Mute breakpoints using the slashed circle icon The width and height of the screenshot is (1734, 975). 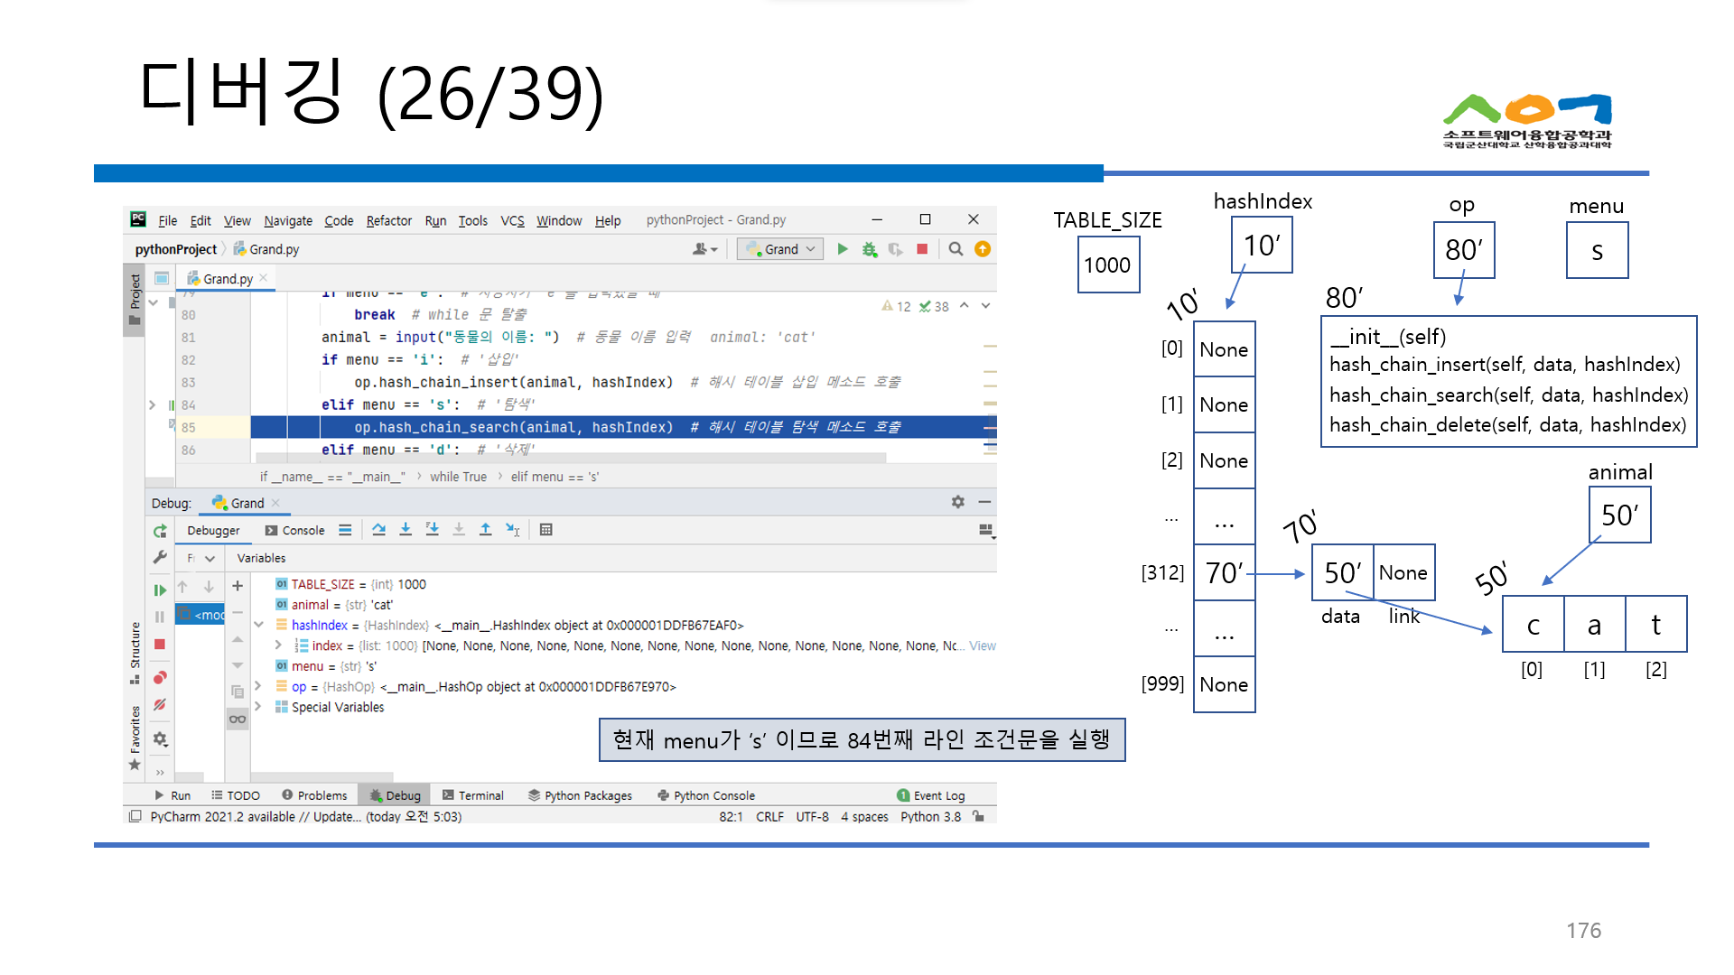(x=160, y=704)
